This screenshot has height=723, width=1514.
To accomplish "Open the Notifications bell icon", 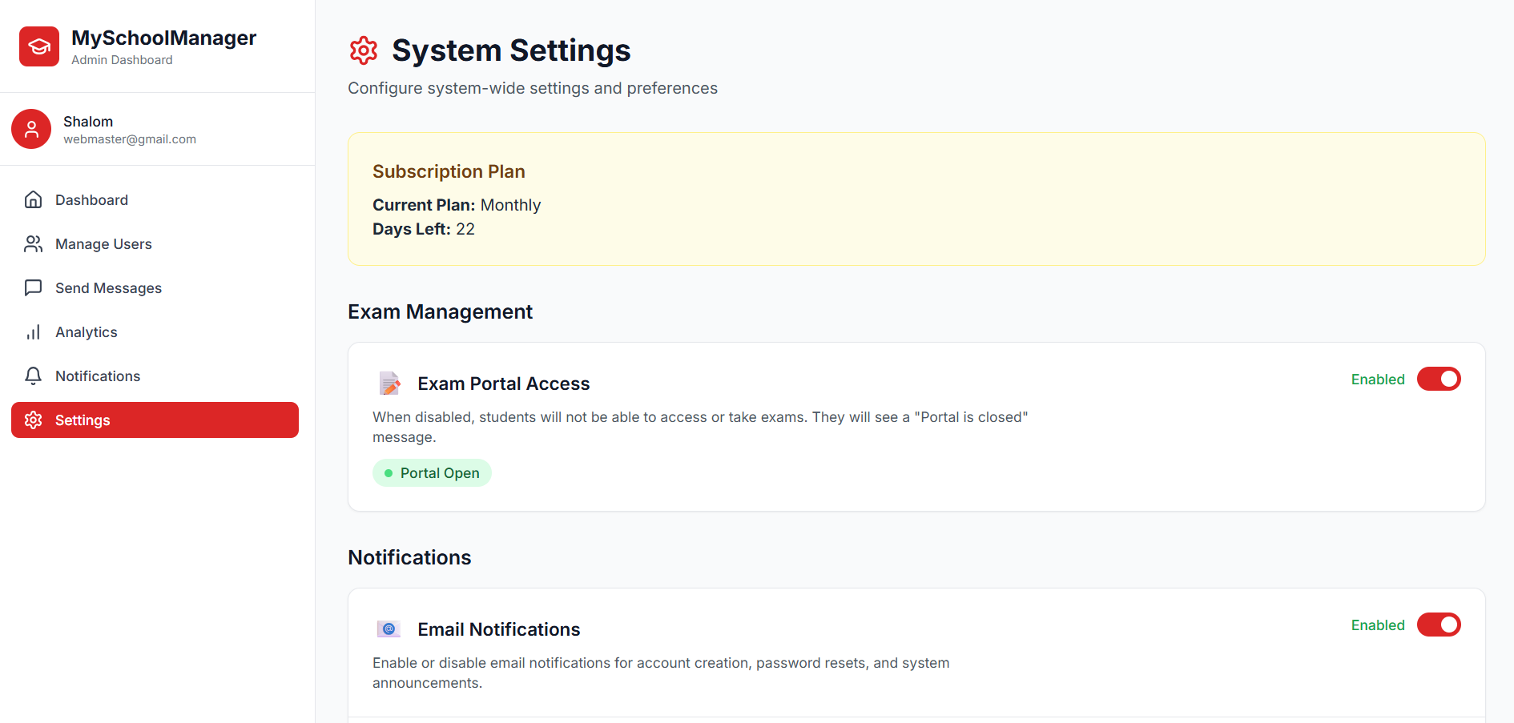I will 33,376.
